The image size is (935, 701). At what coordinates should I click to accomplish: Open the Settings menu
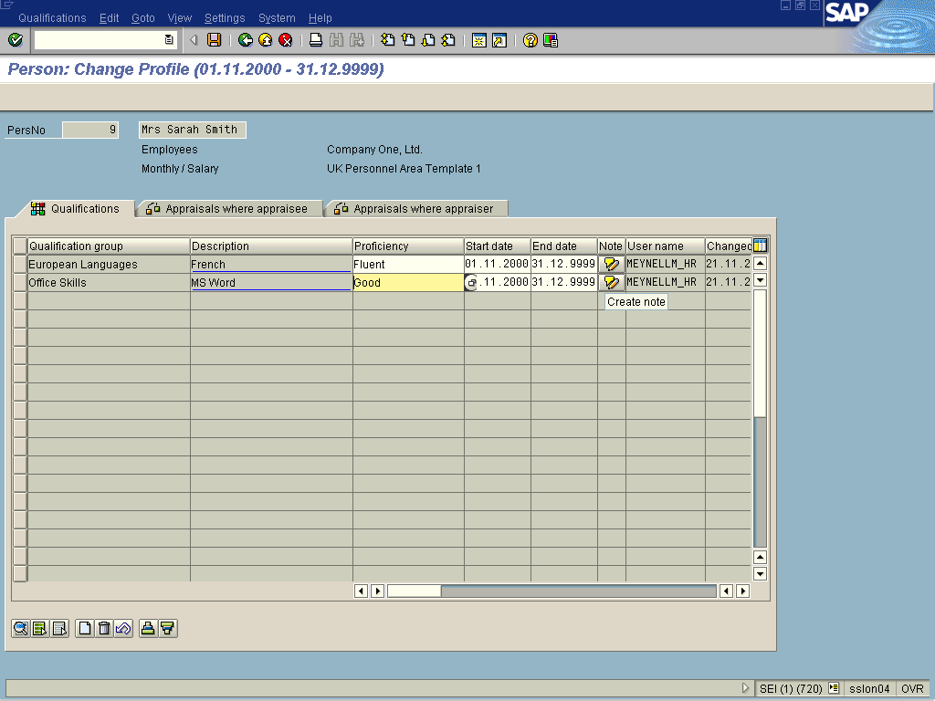[225, 18]
